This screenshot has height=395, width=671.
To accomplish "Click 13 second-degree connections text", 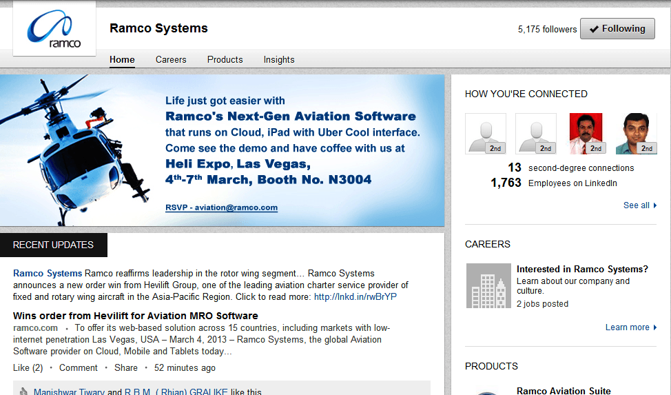I will click(571, 168).
